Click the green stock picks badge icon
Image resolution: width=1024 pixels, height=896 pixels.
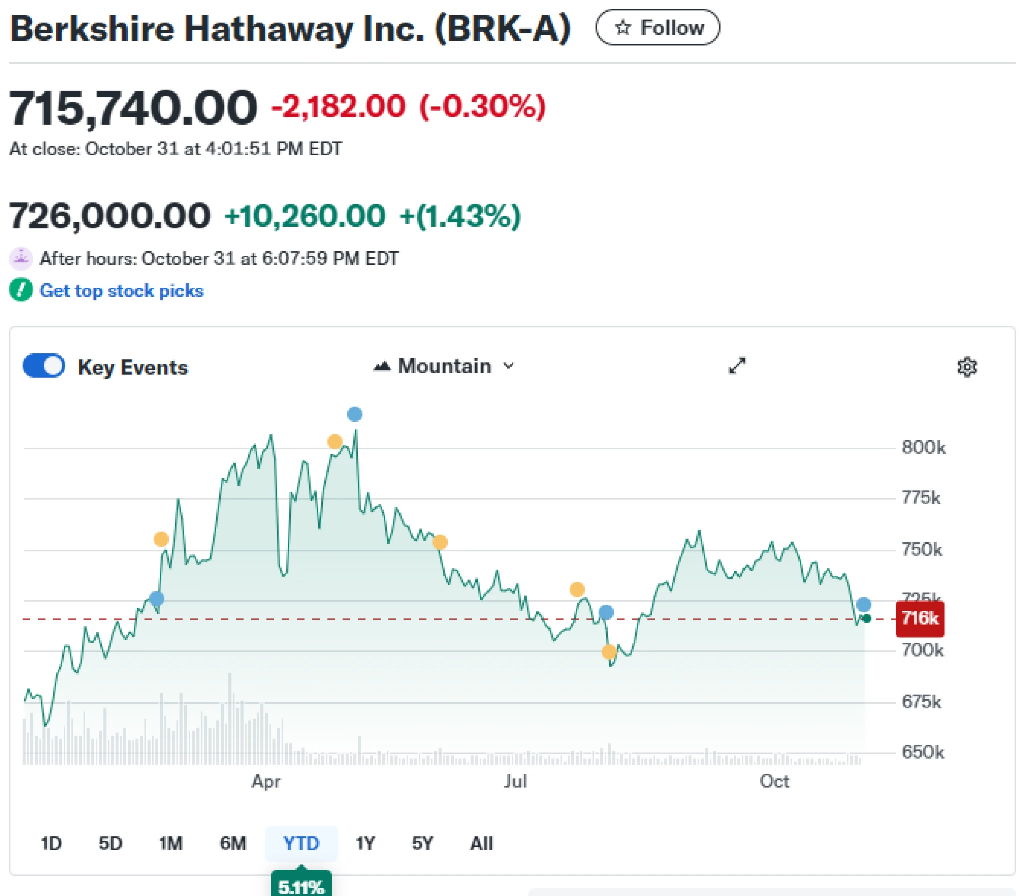21,290
